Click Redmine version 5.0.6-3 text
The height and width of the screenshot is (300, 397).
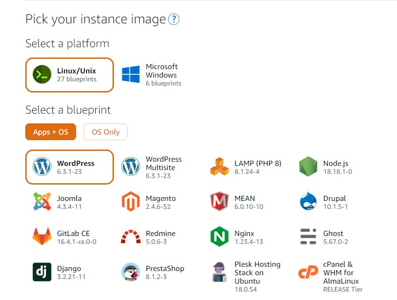pyautogui.click(x=156, y=242)
